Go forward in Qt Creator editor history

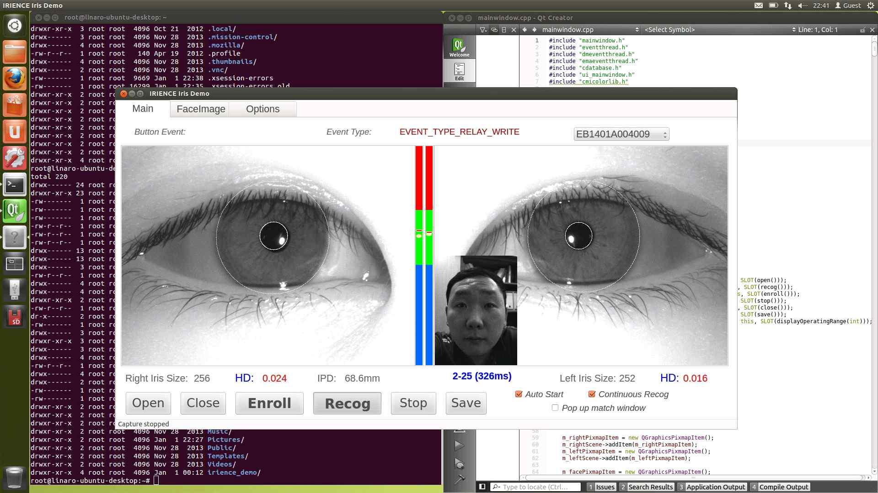pos(534,30)
